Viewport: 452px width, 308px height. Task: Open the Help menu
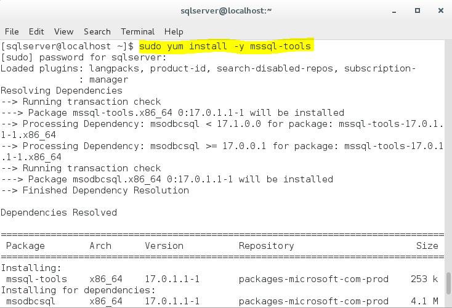[174, 31]
